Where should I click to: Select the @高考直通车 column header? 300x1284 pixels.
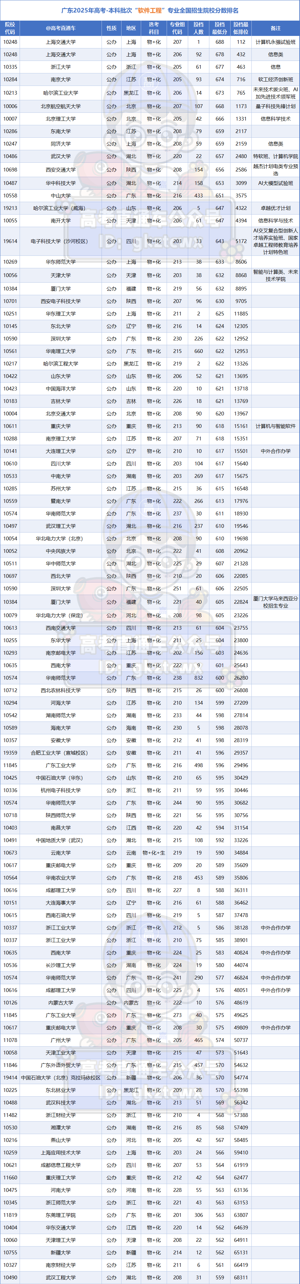[61, 28]
